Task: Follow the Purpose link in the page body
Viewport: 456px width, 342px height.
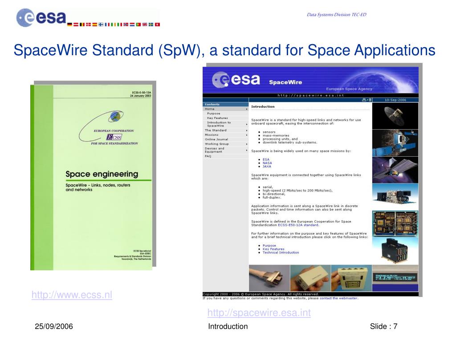Action: pyautogui.click(x=269, y=245)
